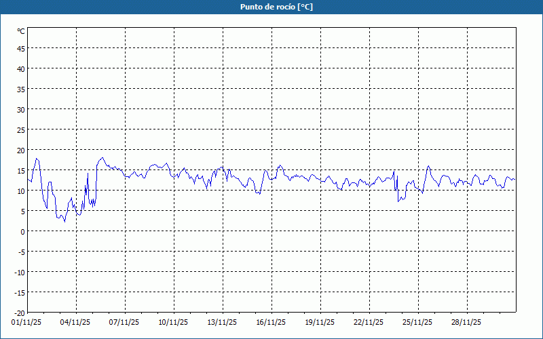Click the 28/11/25 date label

point(466,323)
